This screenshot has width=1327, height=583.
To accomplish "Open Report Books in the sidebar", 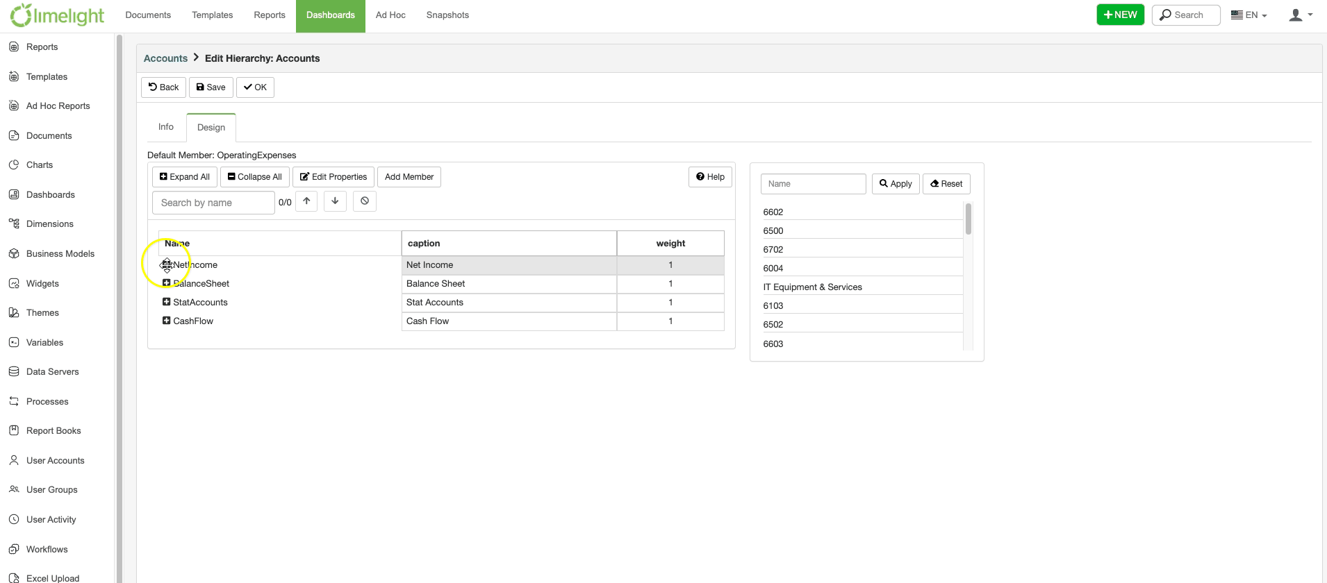I will pos(53,431).
